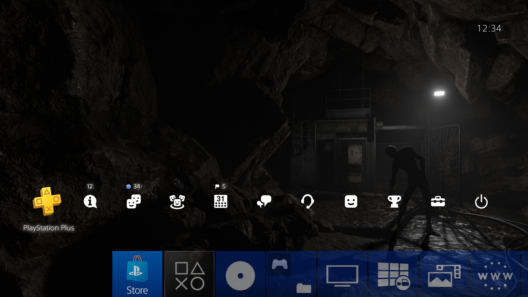Open Events calendar icon

[221, 202]
